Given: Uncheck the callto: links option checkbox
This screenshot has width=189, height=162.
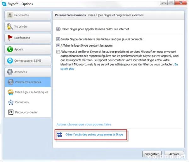Looking at the screenshot, I should 58,29.
